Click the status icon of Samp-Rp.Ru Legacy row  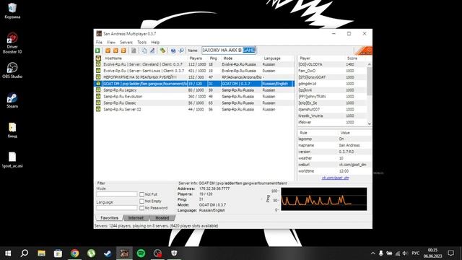pos(98,90)
